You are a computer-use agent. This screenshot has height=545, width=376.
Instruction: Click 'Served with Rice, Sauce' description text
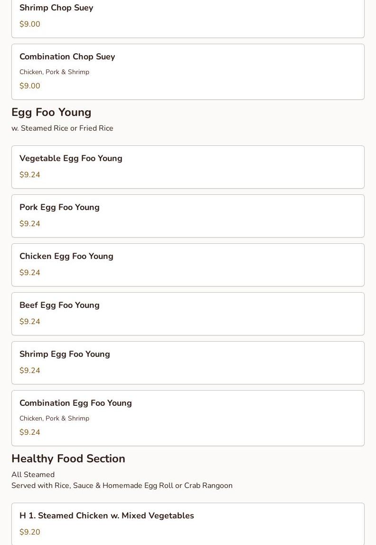tap(122, 486)
